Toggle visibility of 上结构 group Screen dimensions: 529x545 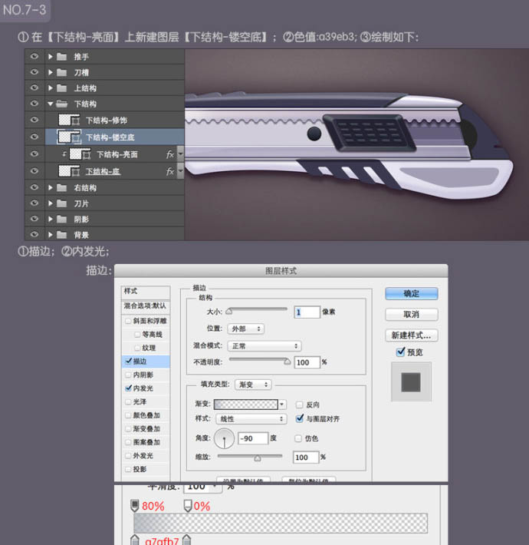(34, 88)
